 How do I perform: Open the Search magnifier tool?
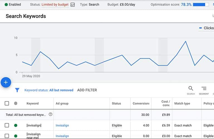[191, 89]
